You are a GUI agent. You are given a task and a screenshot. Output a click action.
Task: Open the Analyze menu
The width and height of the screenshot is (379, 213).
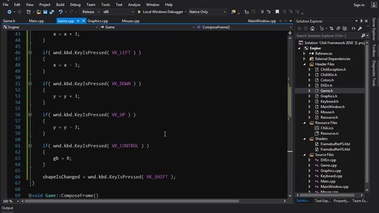tap(134, 5)
